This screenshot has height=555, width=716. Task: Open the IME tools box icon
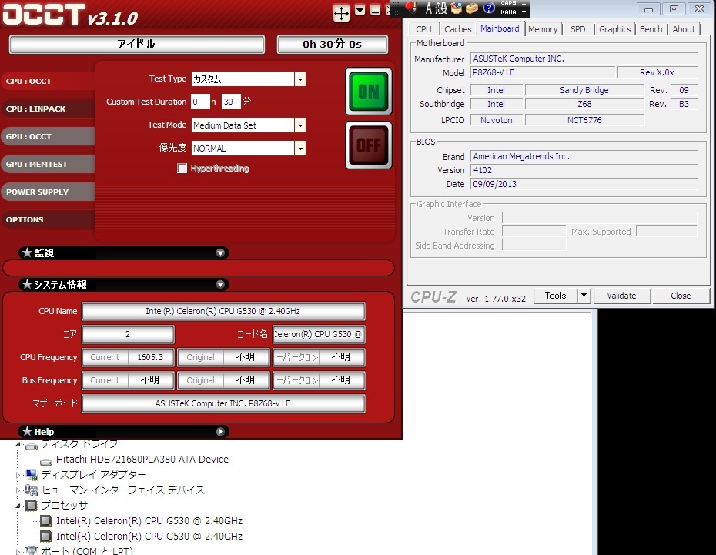[x=472, y=8]
